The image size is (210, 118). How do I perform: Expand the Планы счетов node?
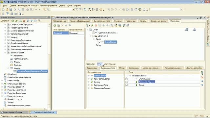2,81
